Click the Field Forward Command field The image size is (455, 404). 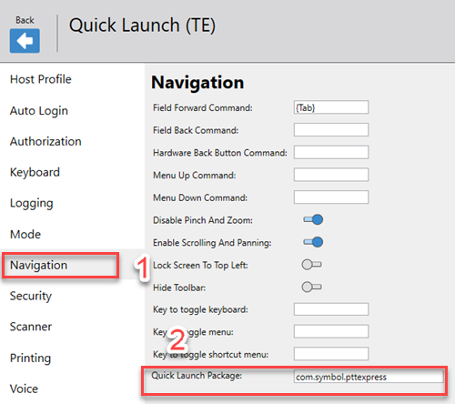tap(331, 107)
